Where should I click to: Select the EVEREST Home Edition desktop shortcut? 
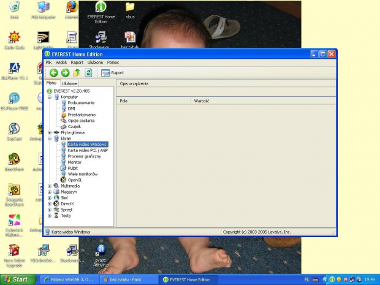pos(101,12)
